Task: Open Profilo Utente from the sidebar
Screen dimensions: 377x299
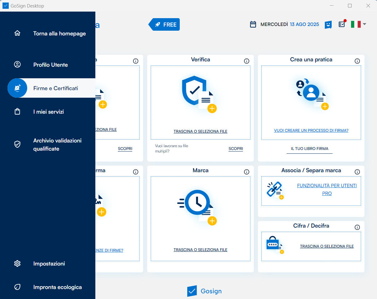Action: click(x=50, y=65)
